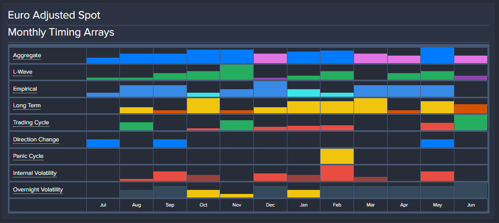Open the Overnight Volatility link

38,190
